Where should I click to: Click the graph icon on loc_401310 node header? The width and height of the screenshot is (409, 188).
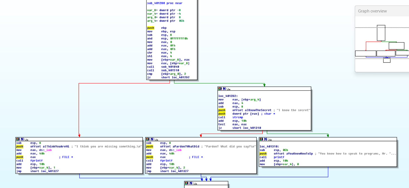click(270, 139)
